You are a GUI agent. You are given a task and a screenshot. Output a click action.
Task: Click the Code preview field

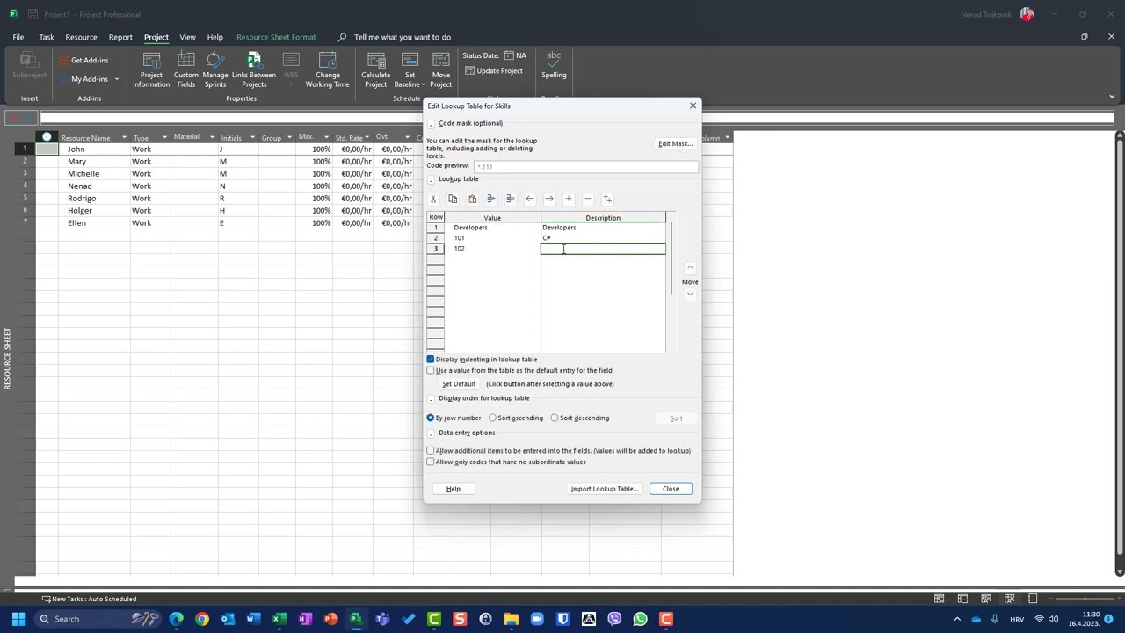585,166
